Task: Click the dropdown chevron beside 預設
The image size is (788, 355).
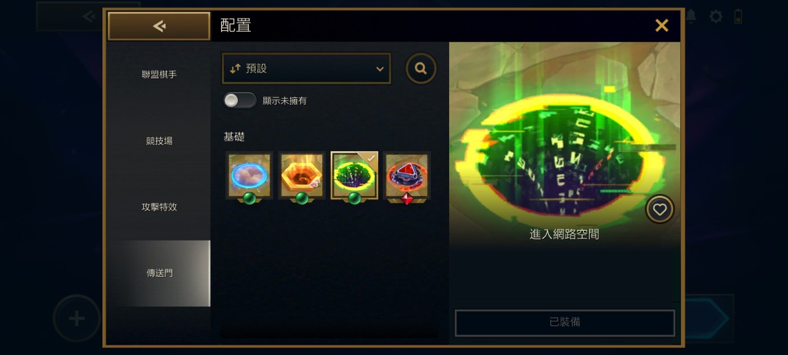Action: [x=380, y=69]
